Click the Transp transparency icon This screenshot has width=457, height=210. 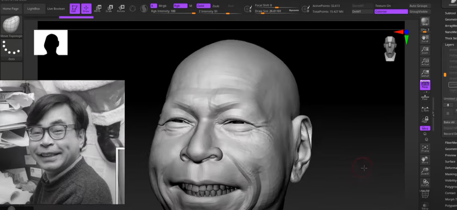[x=425, y=206]
